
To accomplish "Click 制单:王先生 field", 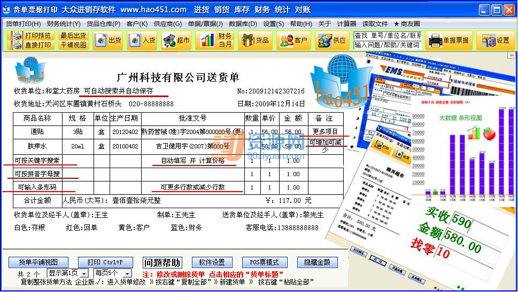I will click(x=176, y=215).
